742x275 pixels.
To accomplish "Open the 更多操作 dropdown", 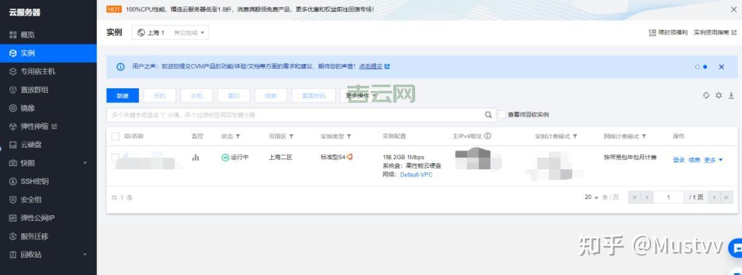I will tap(360, 96).
